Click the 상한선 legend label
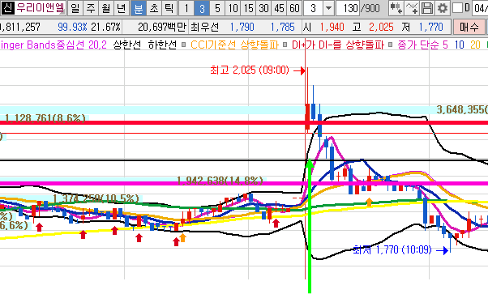Image resolution: width=488 pixels, height=294 pixels. coord(127,45)
